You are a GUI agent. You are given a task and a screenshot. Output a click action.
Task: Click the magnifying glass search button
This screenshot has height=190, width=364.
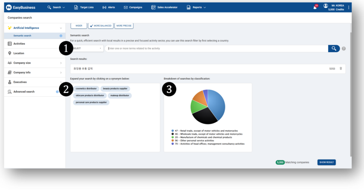coord(333,48)
